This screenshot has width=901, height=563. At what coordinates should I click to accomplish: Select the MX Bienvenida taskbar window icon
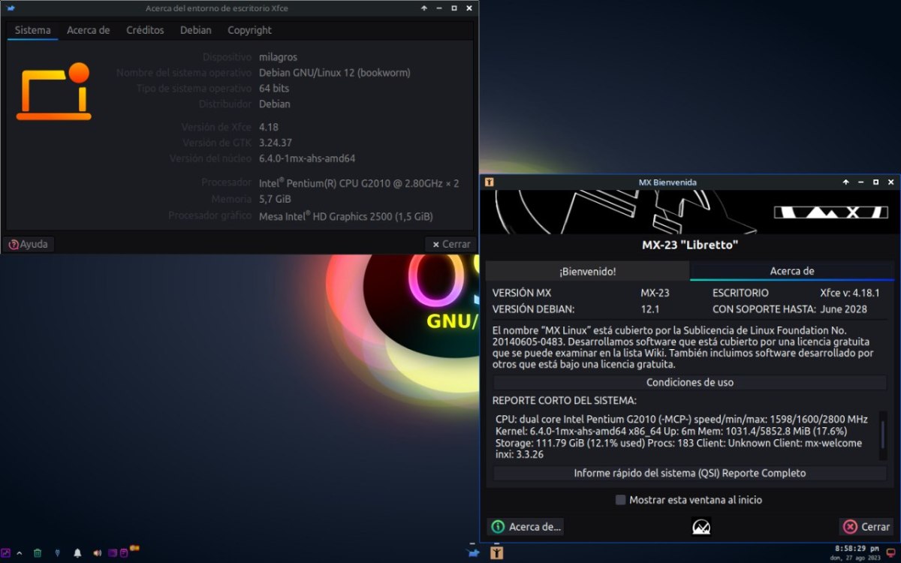coord(496,553)
